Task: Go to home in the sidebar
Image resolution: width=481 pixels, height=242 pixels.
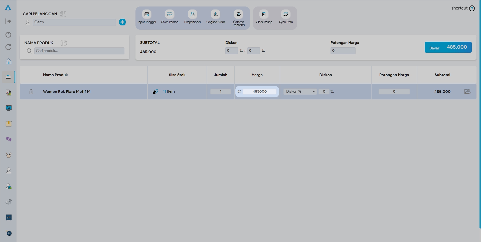Action: (x=9, y=61)
